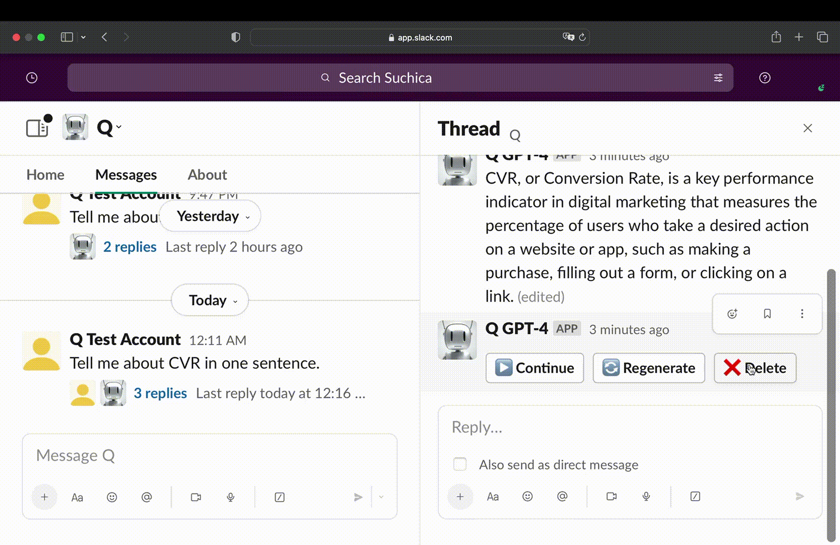Bookmark the Q GPT-4 message
This screenshot has height=545, width=840.
767,314
